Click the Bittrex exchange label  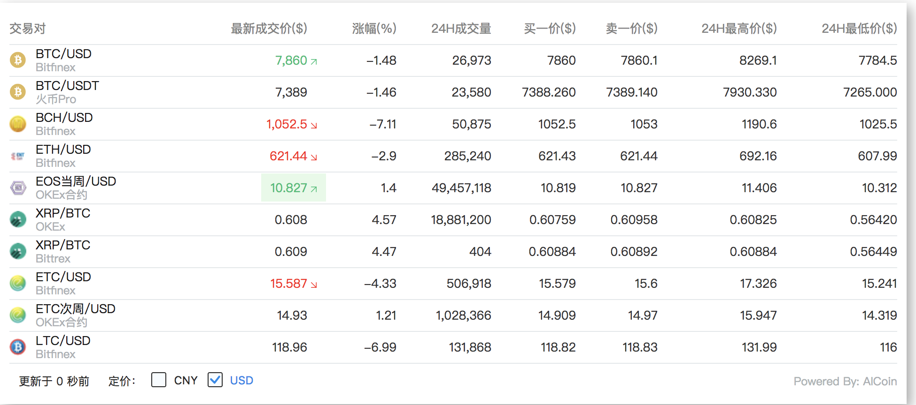point(53,259)
